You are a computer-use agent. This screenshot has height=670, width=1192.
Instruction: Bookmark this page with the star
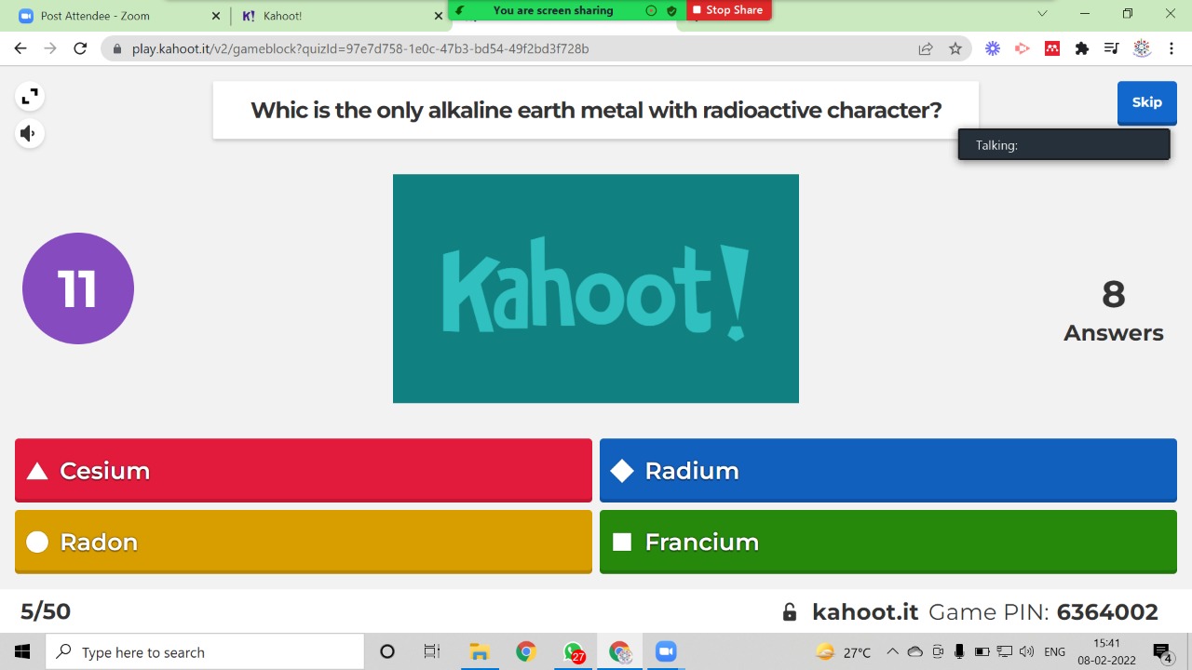coord(955,48)
